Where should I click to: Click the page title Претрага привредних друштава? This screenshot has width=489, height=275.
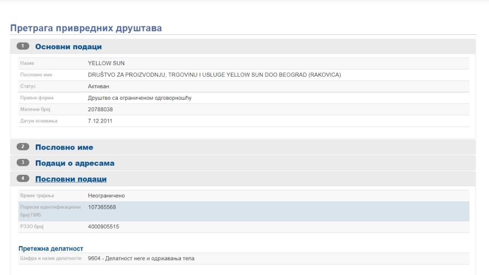coord(86,28)
